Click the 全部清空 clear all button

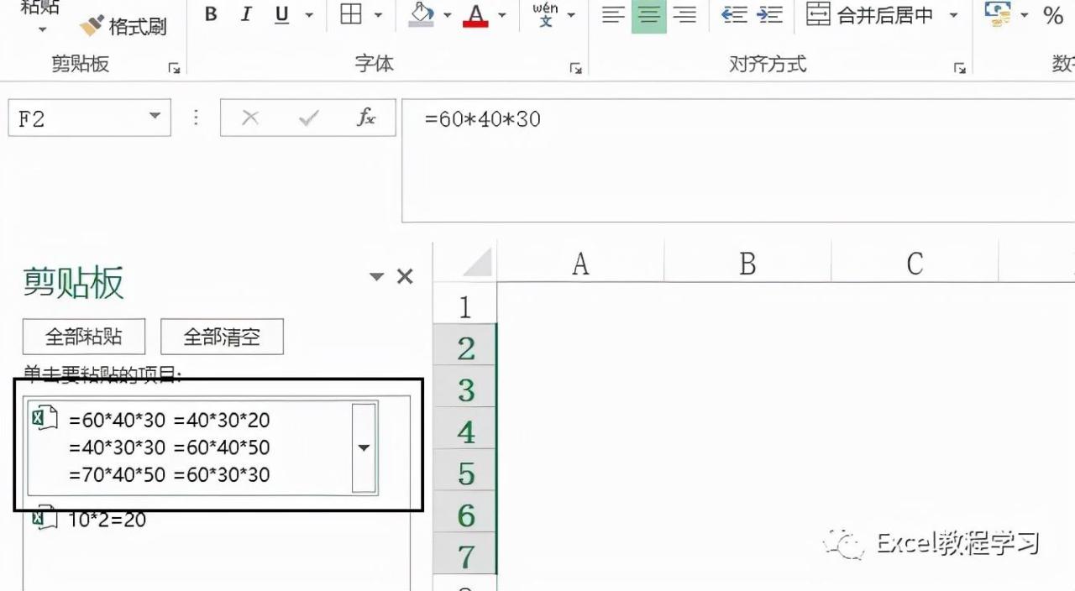pyautogui.click(x=222, y=337)
